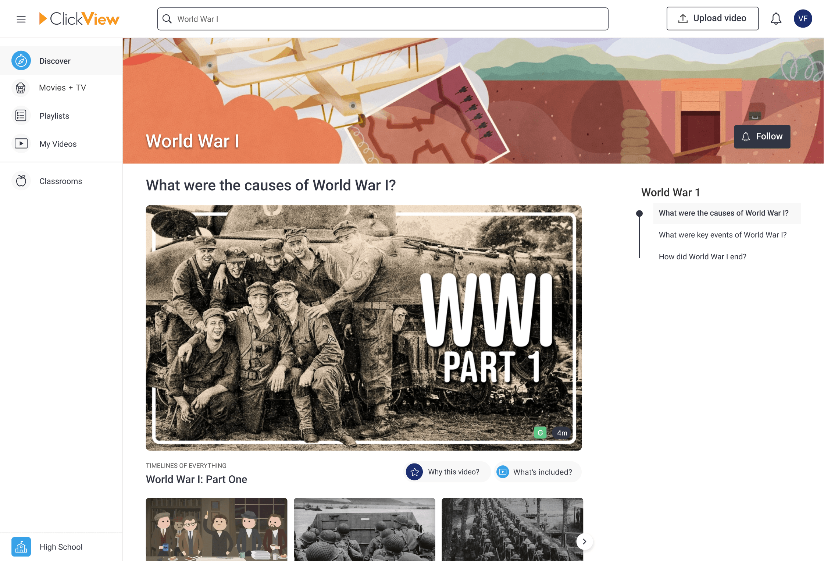Click the star icon beside Why this video?
The width and height of the screenshot is (824, 561).
414,472
